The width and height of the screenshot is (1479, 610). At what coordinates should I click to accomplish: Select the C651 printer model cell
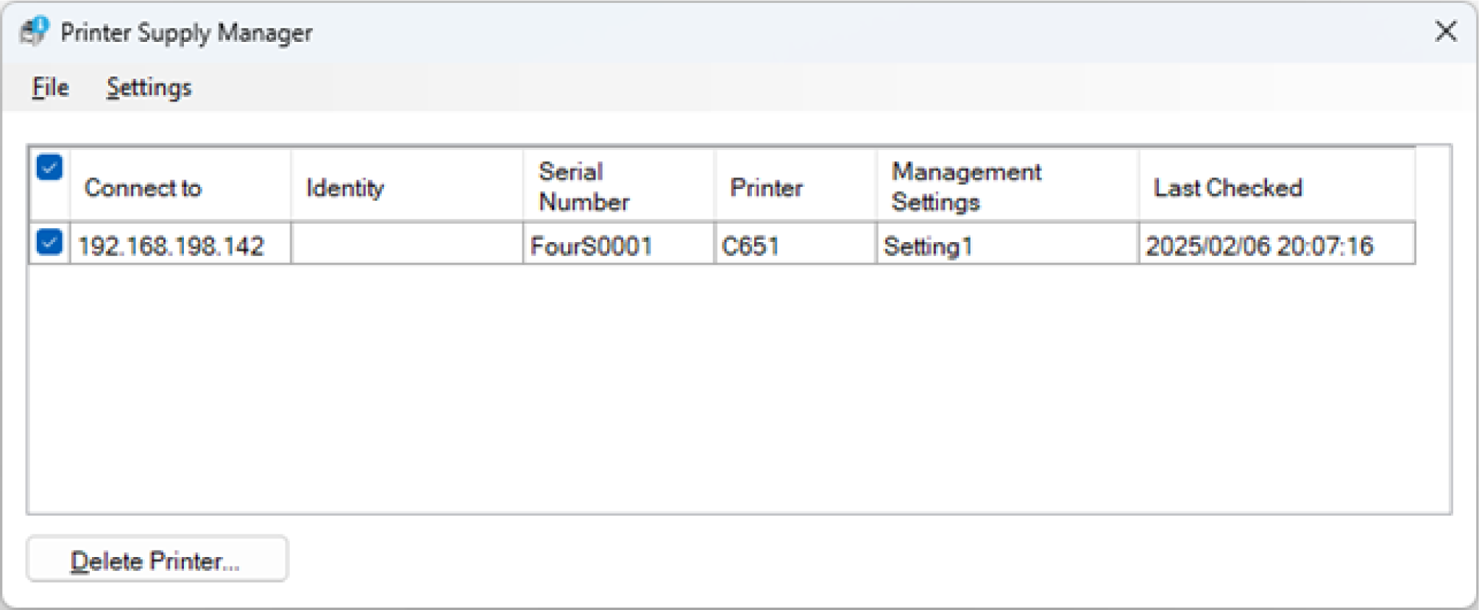(x=751, y=246)
